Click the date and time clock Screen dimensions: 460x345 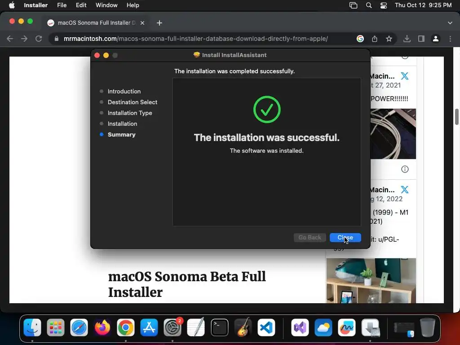click(423, 5)
